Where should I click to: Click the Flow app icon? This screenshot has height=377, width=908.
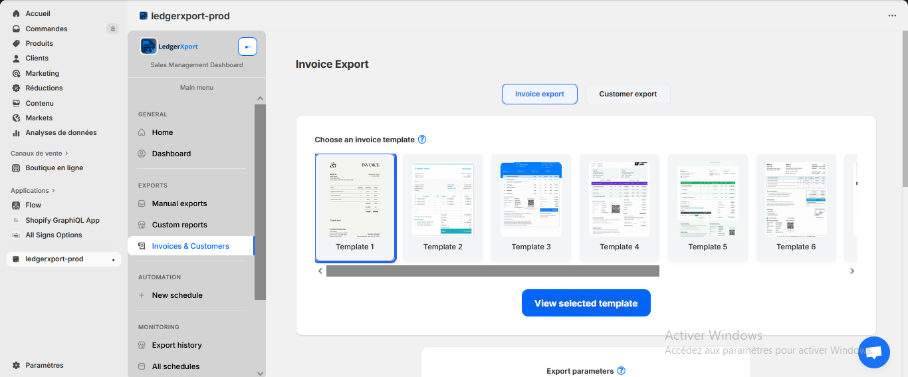16,205
